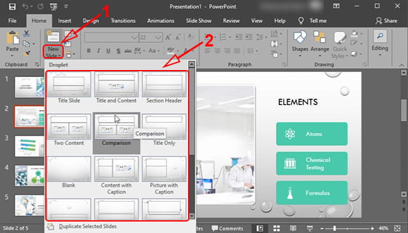Click the Tell me lightbulb icon
This screenshot has width=408, height=233.
pyautogui.click(x=301, y=21)
